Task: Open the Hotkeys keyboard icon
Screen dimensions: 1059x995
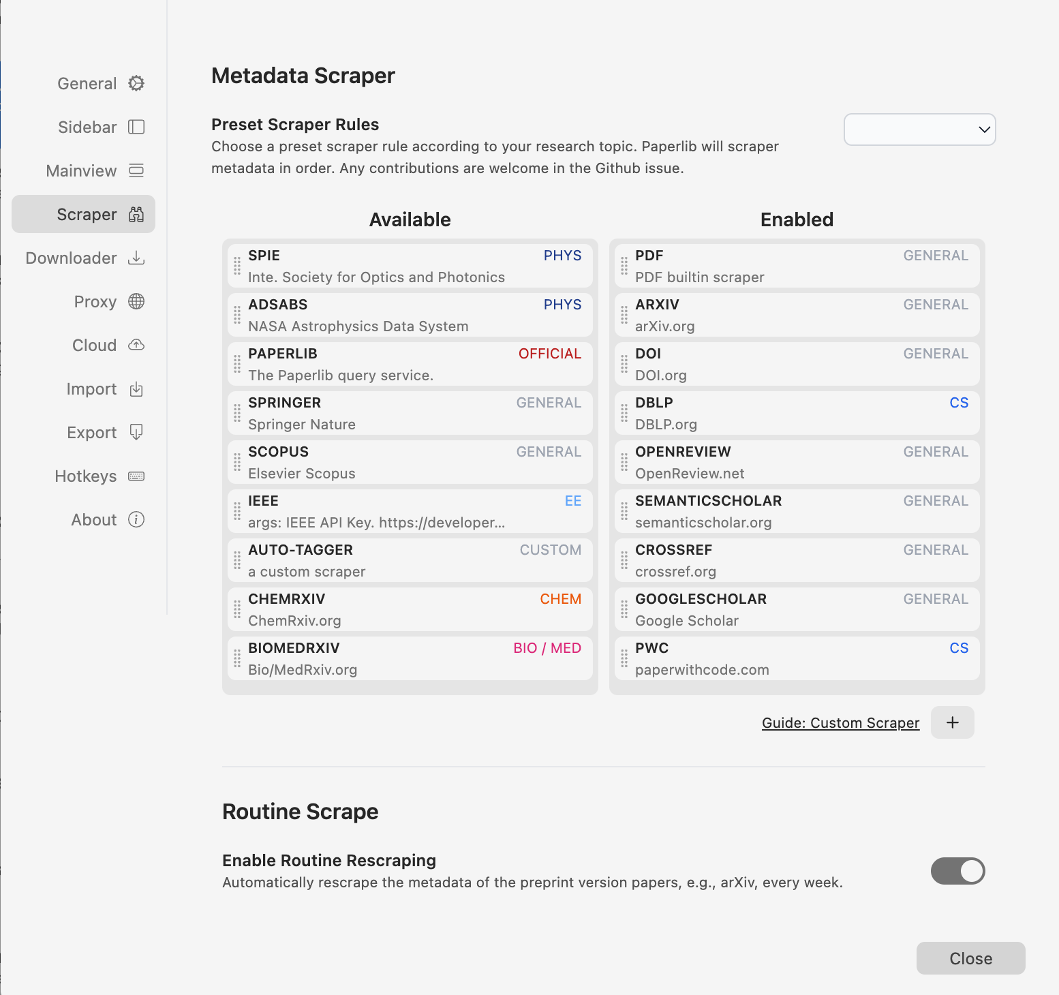Action: tap(136, 476)
